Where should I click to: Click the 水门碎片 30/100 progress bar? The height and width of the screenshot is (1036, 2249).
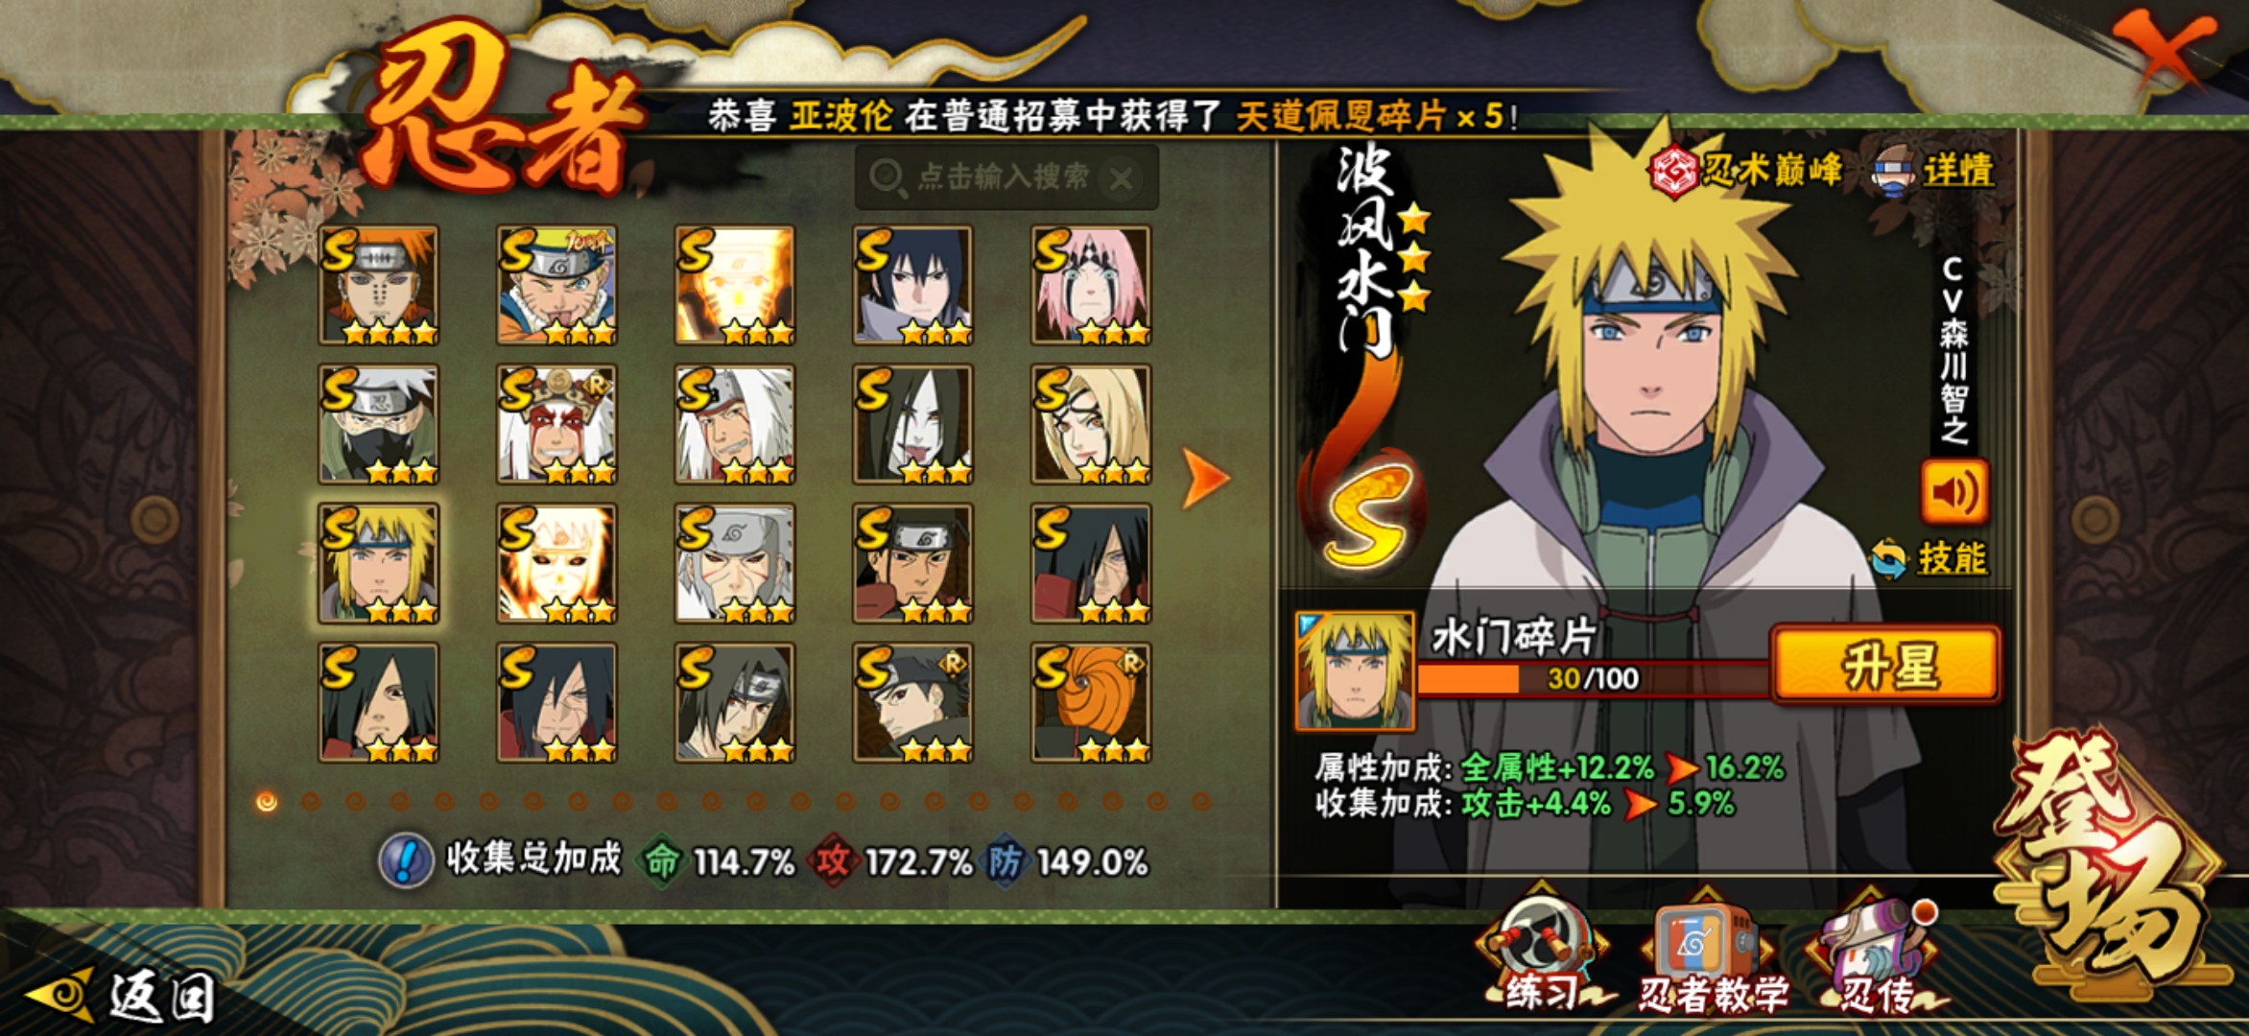click(x=1593, y=679)
